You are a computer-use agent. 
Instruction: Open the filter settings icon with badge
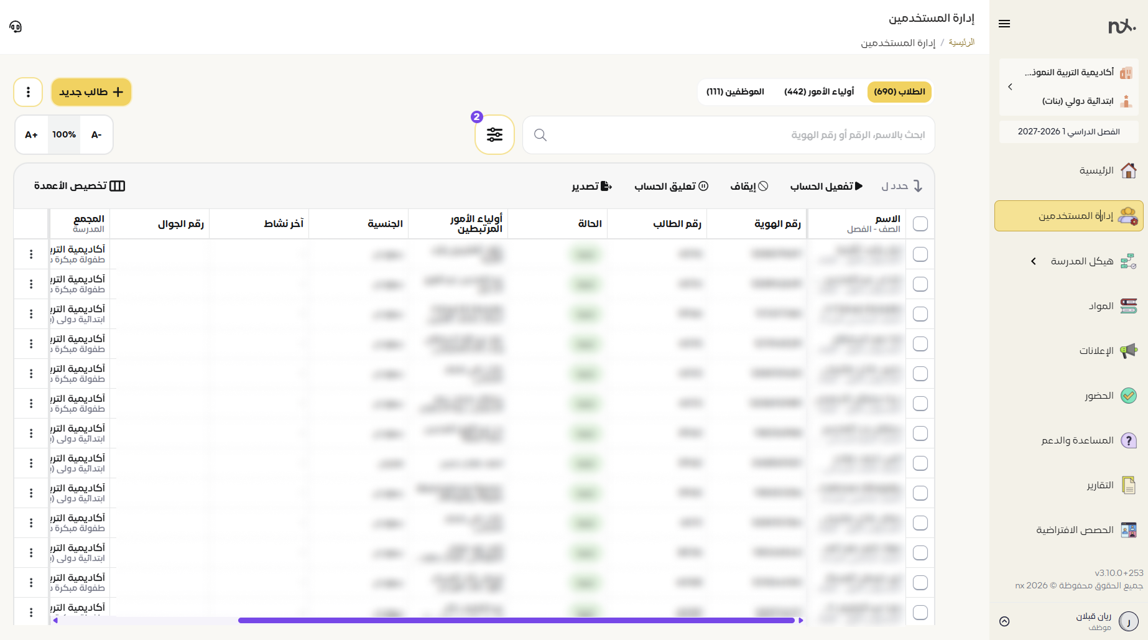(494, 134)
